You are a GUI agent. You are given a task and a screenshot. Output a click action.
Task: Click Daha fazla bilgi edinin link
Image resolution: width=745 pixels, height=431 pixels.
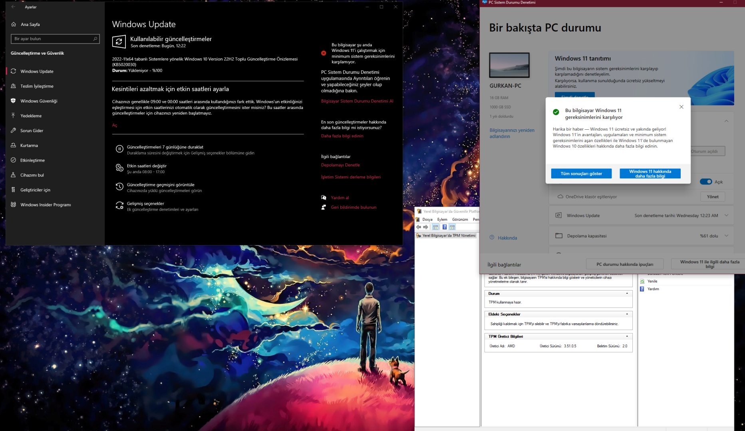coord(342,136)
